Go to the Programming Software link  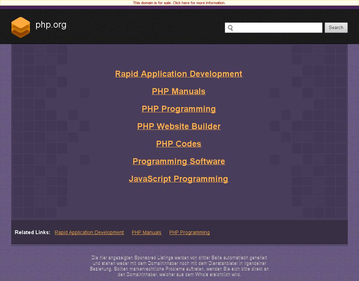point(178,161)
